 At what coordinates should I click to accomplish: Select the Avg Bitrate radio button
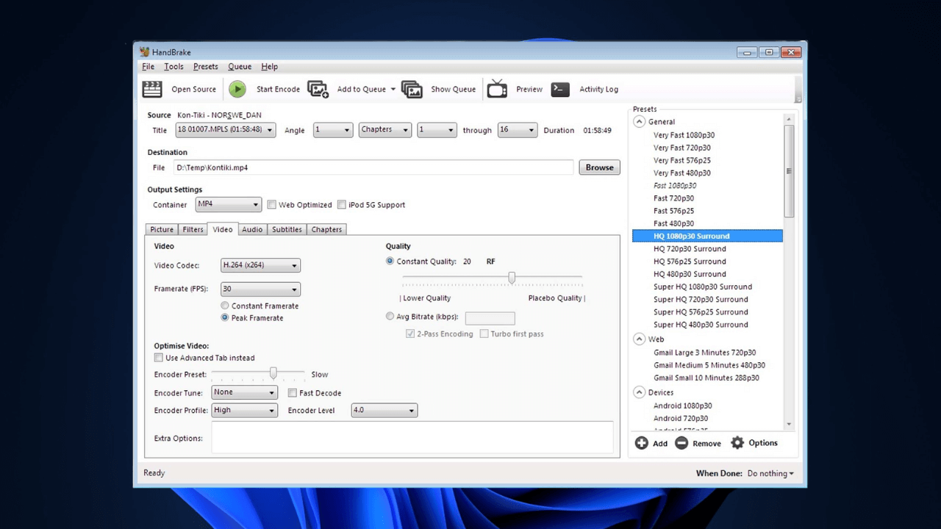click(x=390, y=317)
